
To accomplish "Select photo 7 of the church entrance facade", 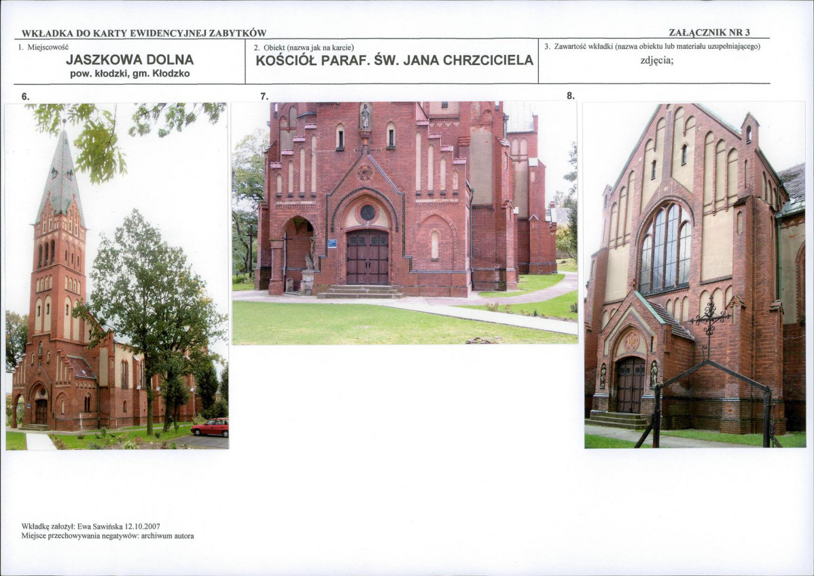I will 404,223.
